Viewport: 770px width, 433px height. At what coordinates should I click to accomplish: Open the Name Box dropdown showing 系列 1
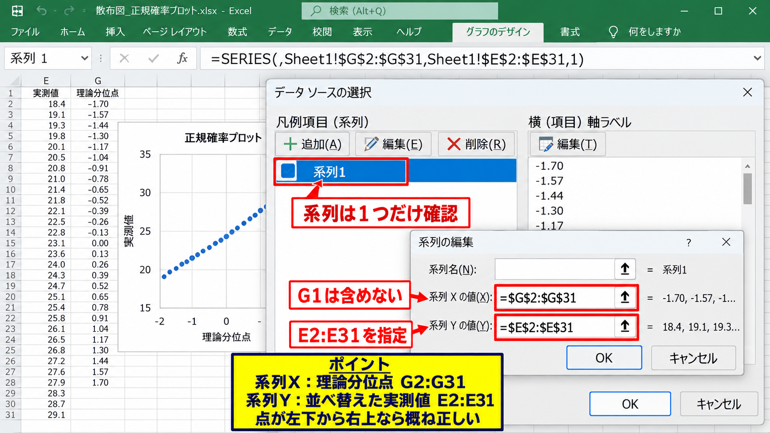(84, 58)
